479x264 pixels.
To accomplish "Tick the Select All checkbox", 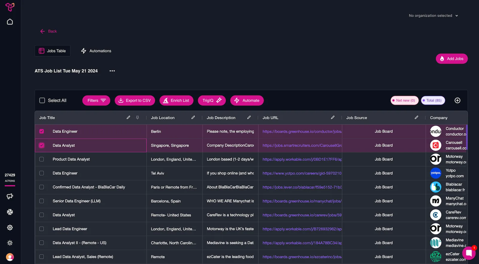I will 42,100.
